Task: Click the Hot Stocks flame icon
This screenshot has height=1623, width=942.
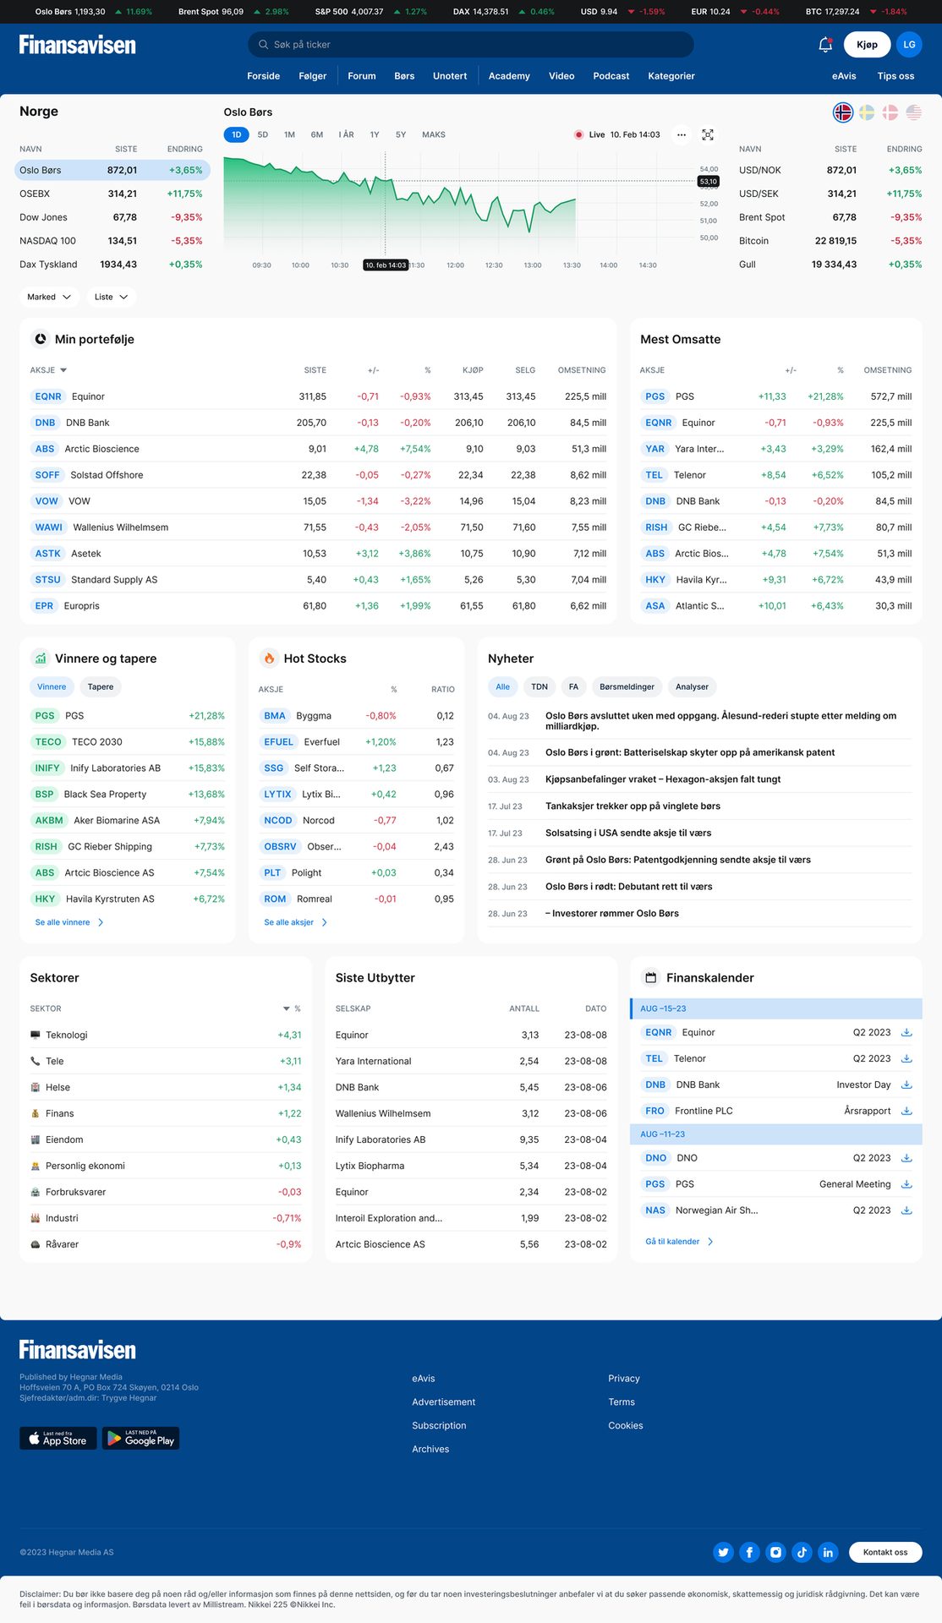Action: [x=269, y=658]
